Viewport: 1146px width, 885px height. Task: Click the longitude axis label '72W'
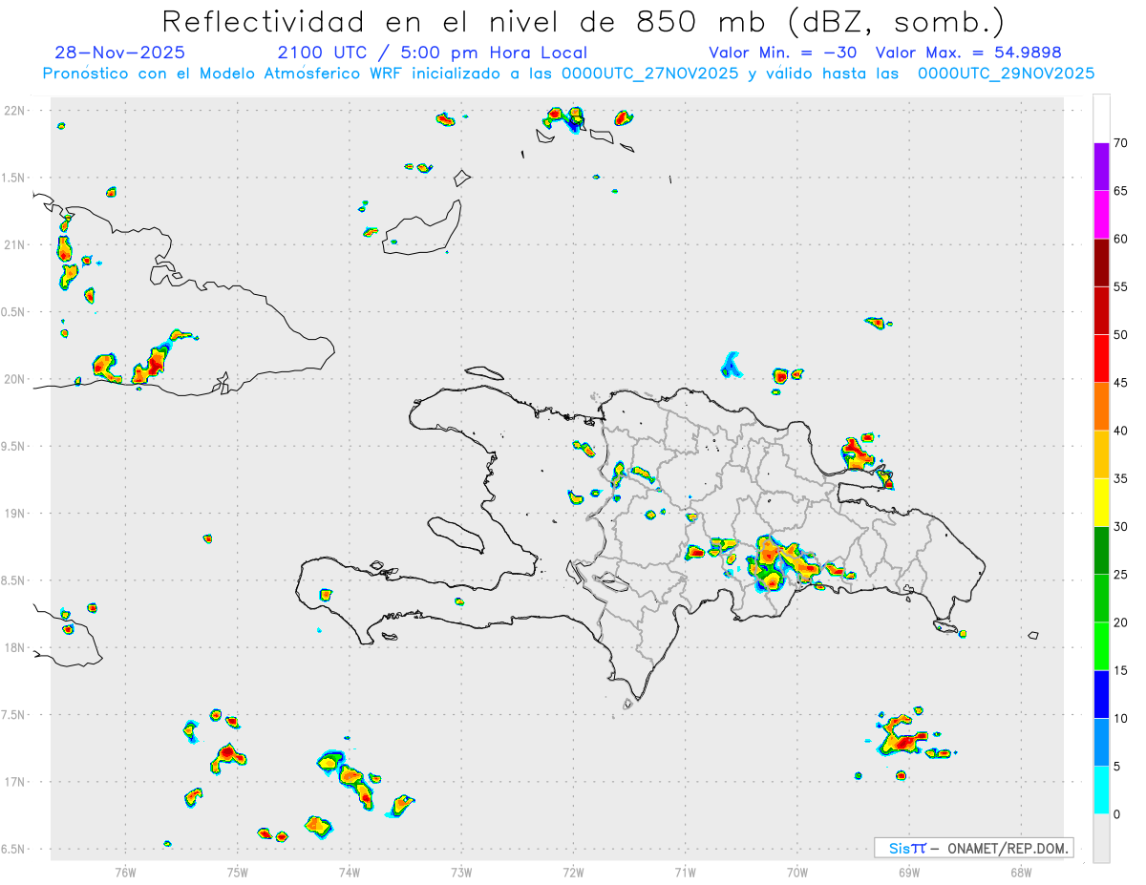(x=573, y=871)
